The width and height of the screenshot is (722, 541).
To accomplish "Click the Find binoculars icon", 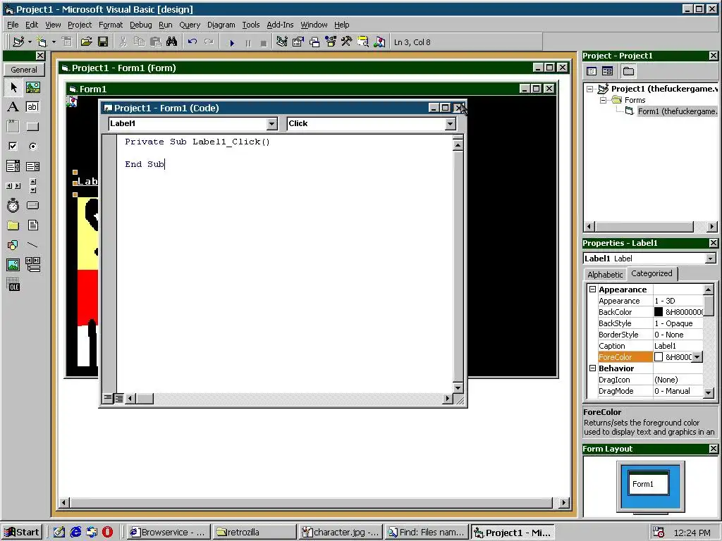I will click(x=172, y=42).
